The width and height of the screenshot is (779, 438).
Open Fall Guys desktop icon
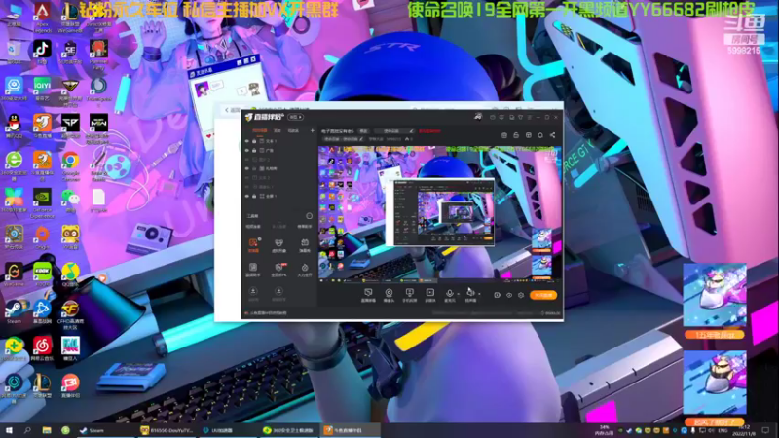70,347
